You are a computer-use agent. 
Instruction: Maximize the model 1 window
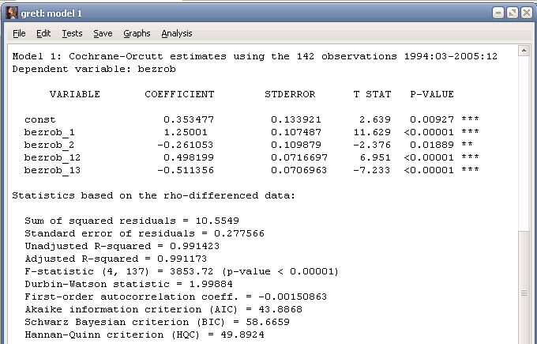coord(513,13)
